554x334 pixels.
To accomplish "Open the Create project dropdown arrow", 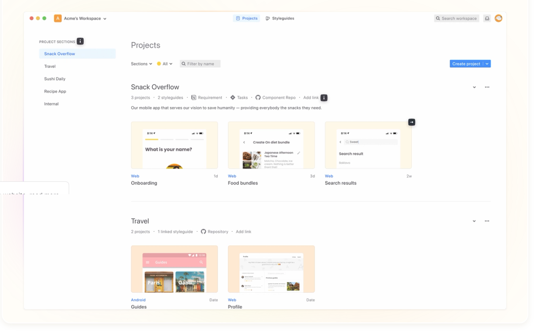I will pos(487,64).
